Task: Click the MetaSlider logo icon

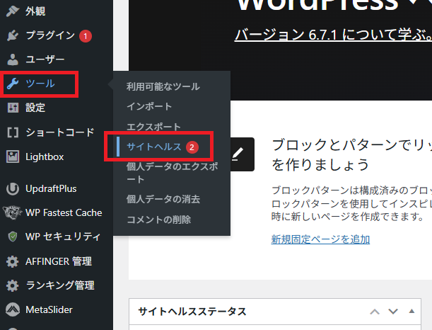Action: tap(12, 309)
